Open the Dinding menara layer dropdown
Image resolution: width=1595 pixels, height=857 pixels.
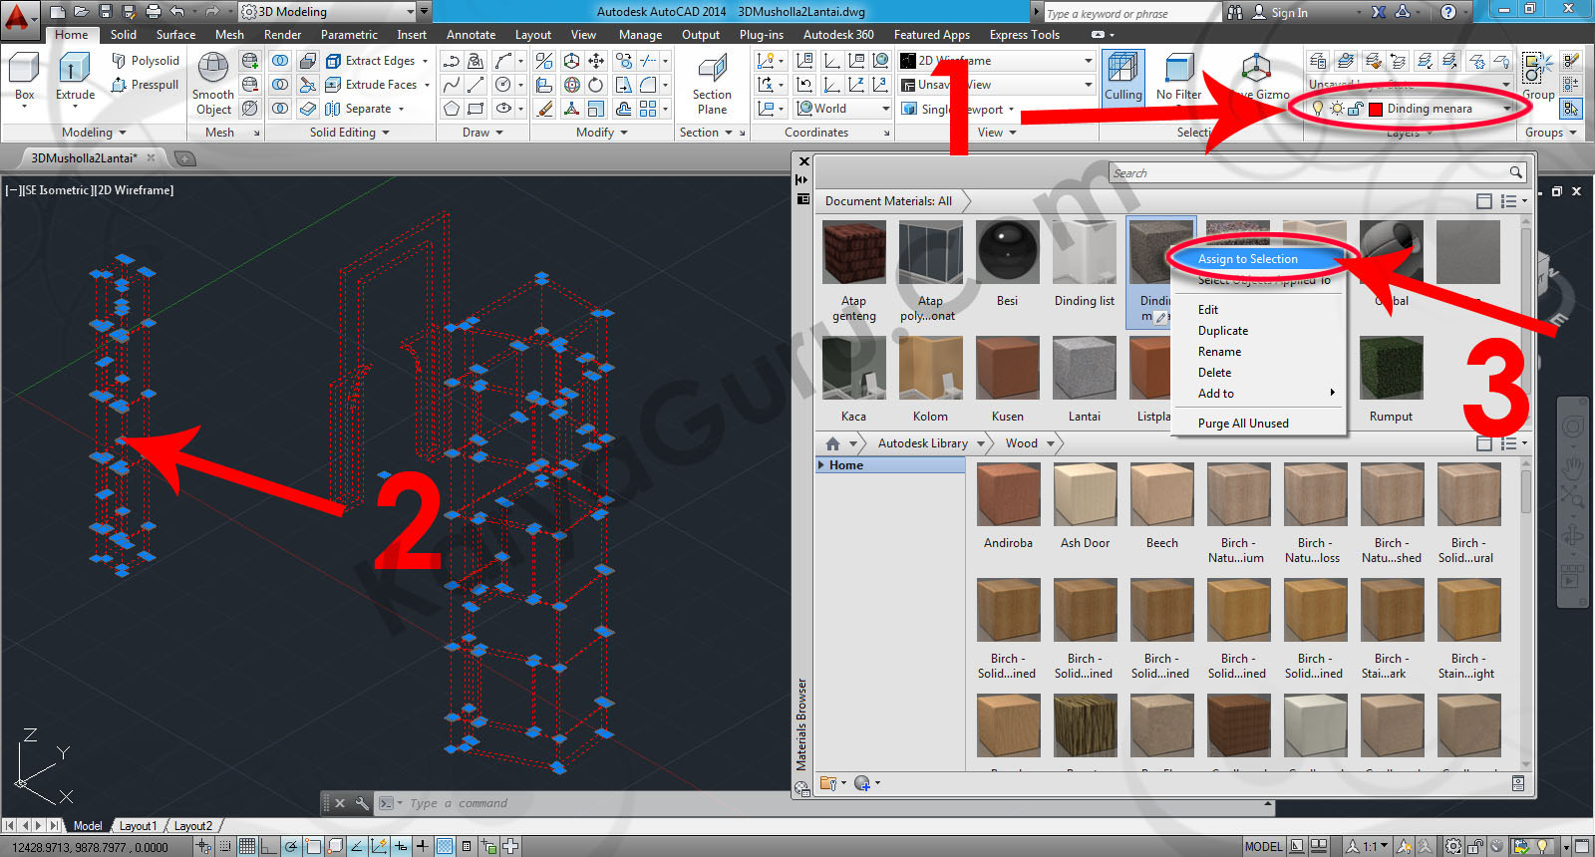(1506, 109)
